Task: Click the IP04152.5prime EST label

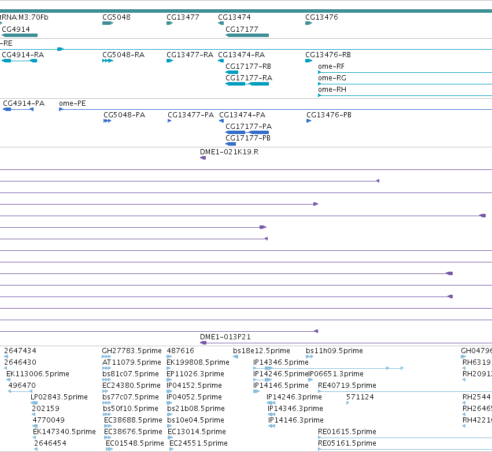Action: coord(194,386)
